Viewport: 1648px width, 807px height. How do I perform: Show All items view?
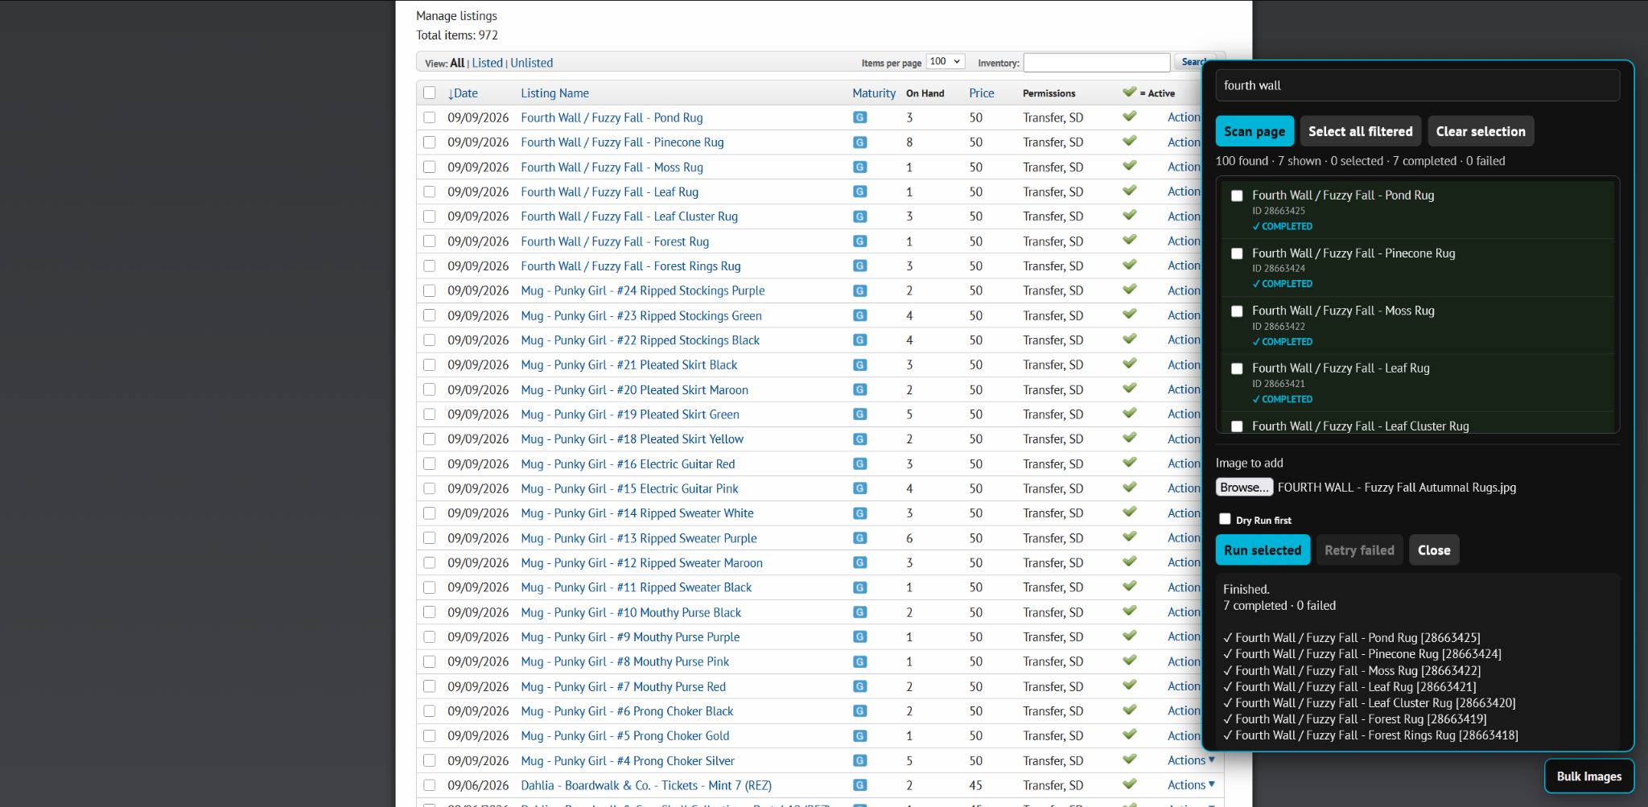(x=457, y=63)
